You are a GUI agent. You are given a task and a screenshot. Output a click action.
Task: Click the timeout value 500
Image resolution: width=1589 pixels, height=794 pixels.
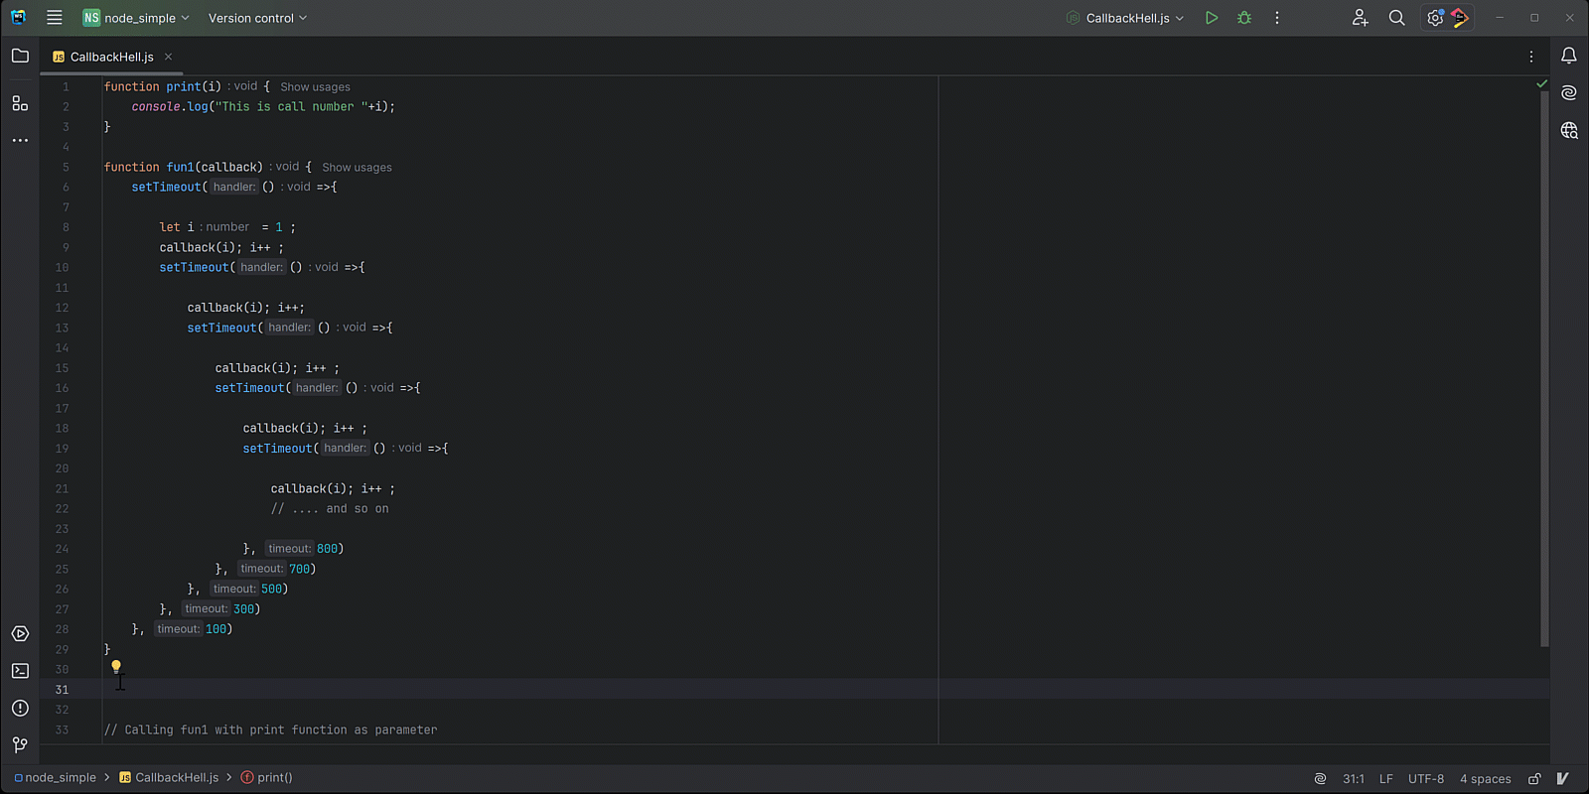coord(271,590)
